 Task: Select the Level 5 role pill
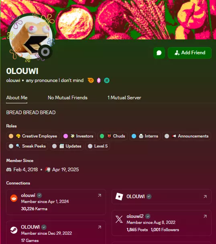pos(98,146)
